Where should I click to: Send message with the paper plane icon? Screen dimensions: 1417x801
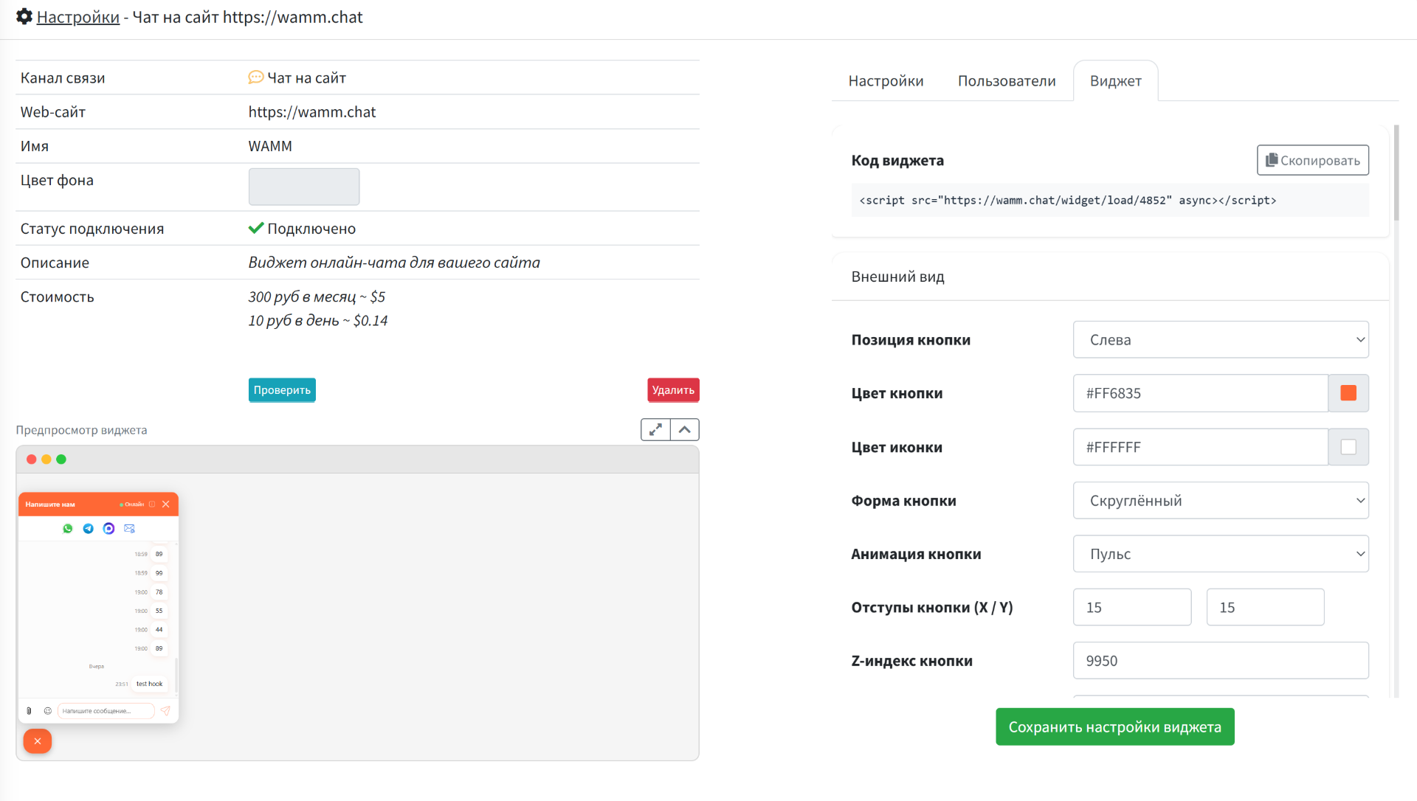pyautogui.click(x=165, y=711)
